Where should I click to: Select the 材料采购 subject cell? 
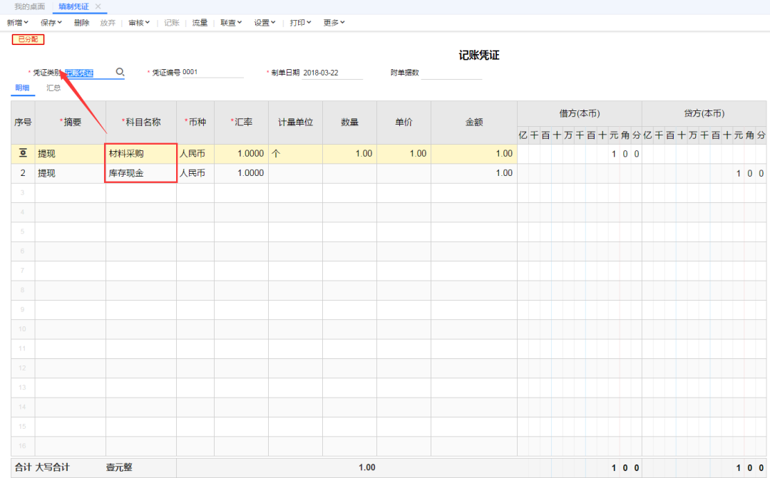tap(140, 154)
